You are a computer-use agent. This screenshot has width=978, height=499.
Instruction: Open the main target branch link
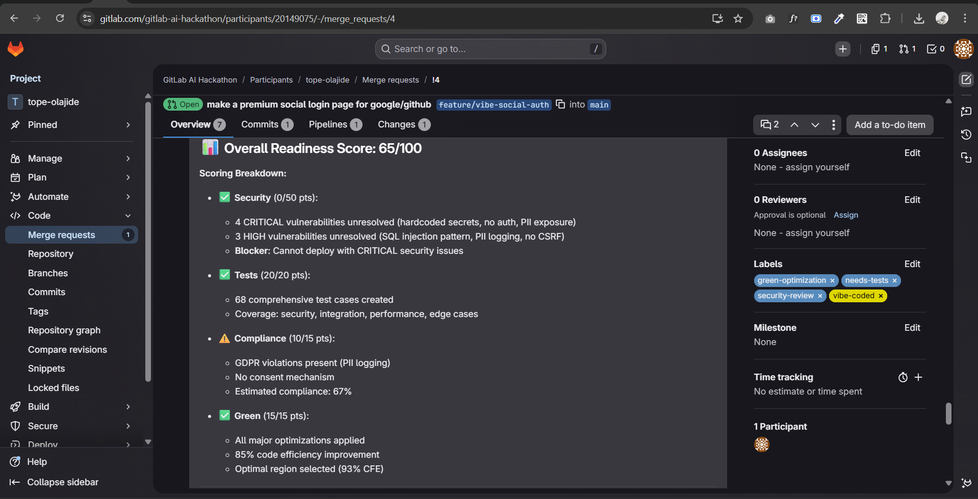tap(599, 105)
